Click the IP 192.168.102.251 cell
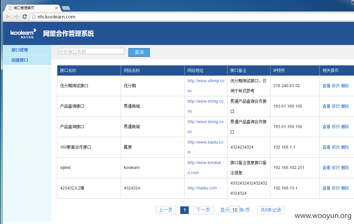Screen dimensions: 354x224 click(x=295, y=167)
